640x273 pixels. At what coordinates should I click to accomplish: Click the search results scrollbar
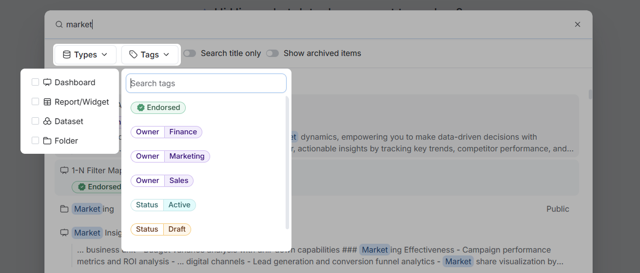(591, 94)
